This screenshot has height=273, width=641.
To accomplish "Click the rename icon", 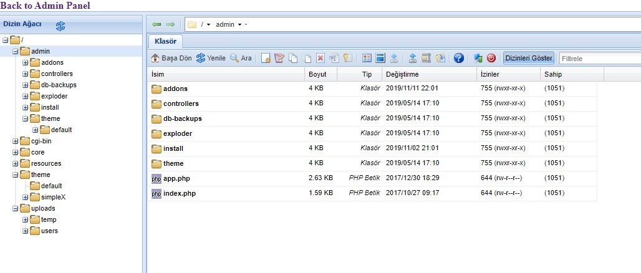I will pos(334,58).
